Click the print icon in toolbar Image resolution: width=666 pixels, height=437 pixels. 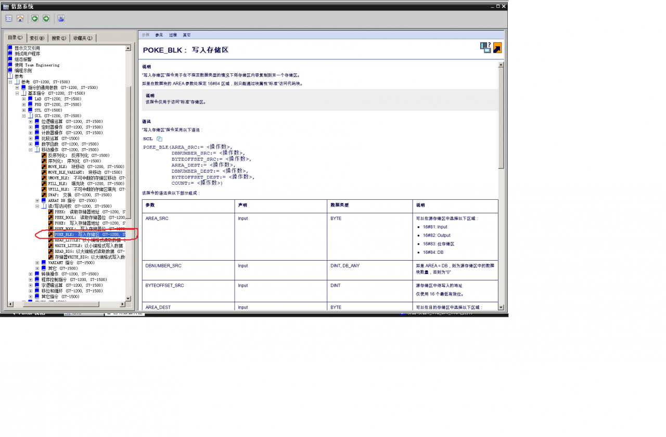[x=61, y=19]
